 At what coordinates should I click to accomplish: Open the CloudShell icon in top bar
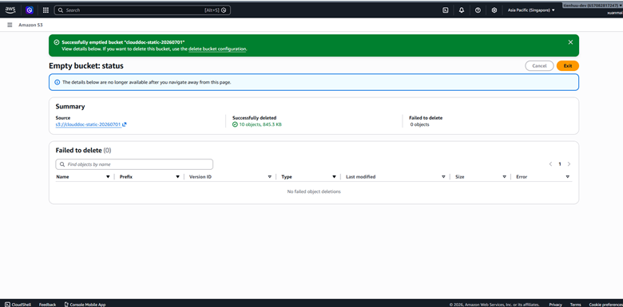point(446,10)
